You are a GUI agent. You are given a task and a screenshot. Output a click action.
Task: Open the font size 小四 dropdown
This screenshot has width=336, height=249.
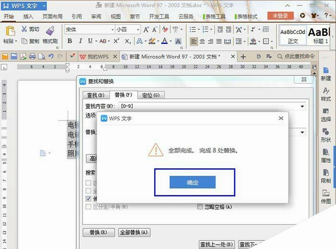tap(138, 30)
